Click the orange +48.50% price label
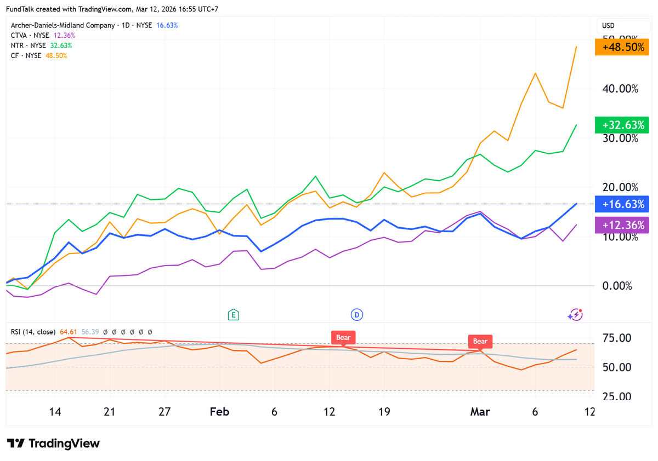Viewport: 658px width, 461px height. tap(622, 47)
